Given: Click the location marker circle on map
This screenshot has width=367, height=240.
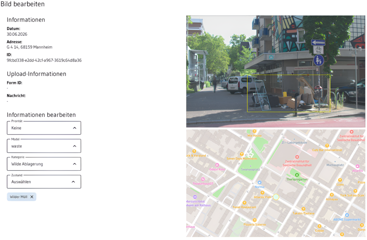Looking at the screenshot, I should [276, 197].
